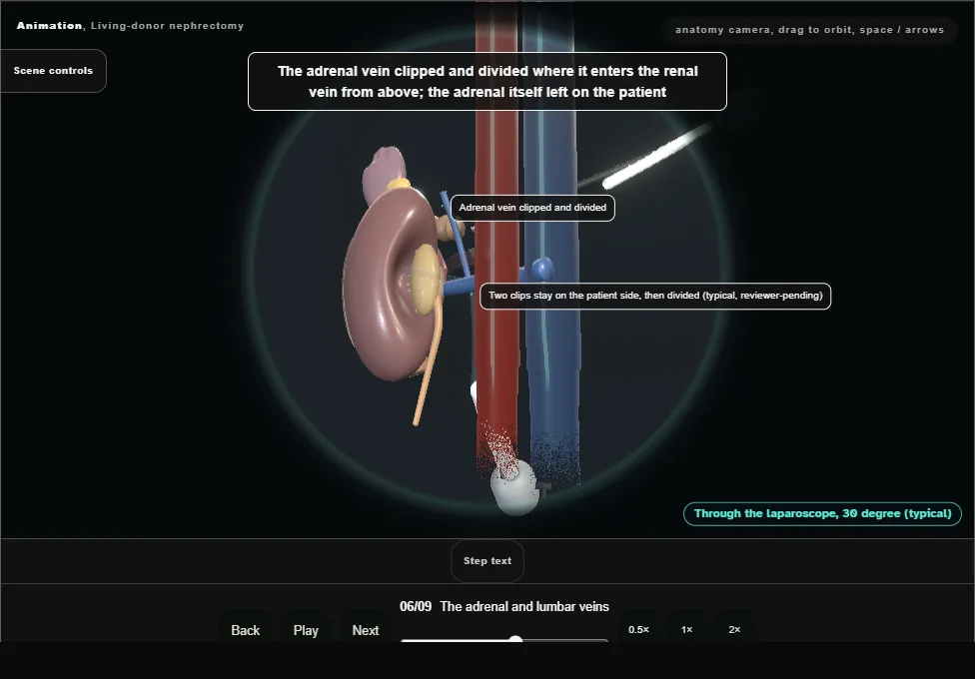This screenshot has height=679, width=975.
Task: Select the 'Adrenal vein clipped and divided' label
Action: [x=532, y=208]
